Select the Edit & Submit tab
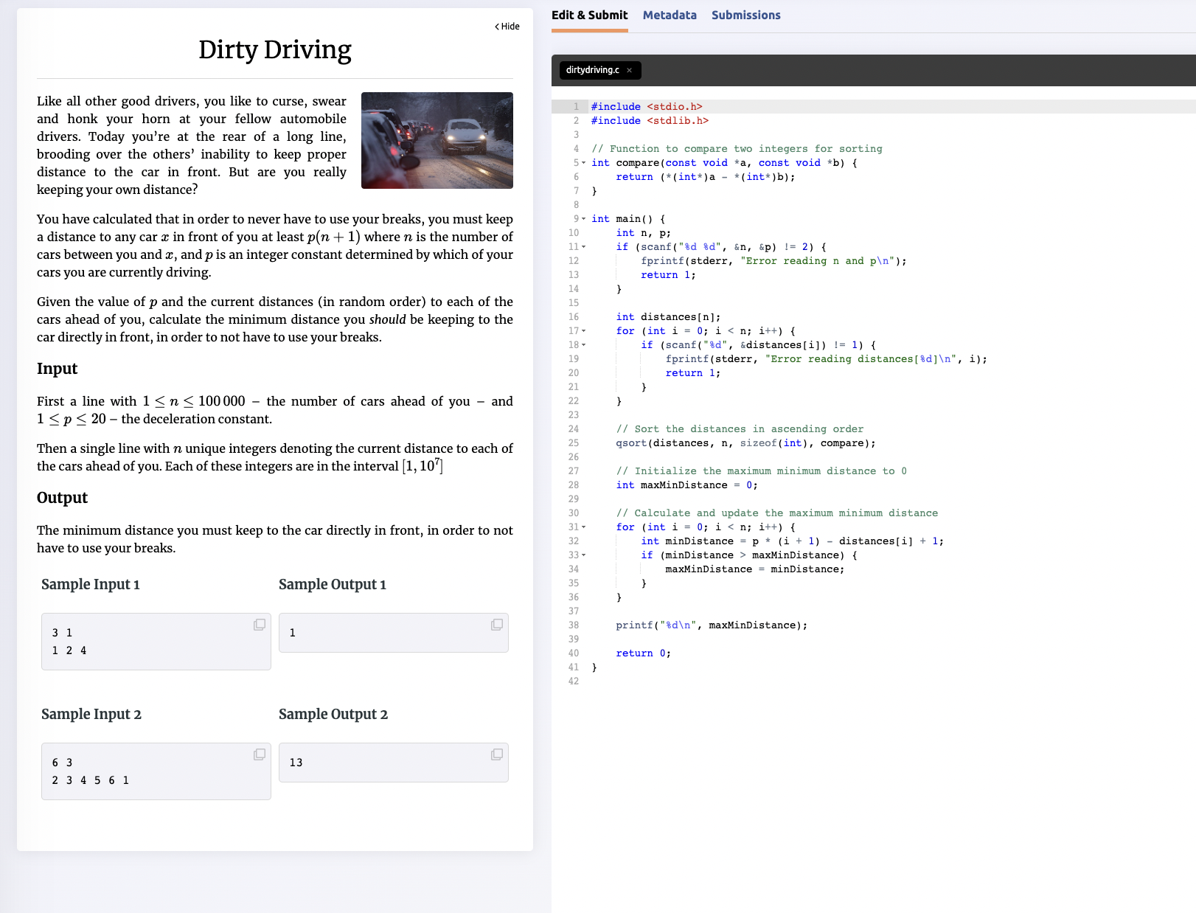Image resolution: width=1196 pixels, height=913 pixels. coord(589,15)
